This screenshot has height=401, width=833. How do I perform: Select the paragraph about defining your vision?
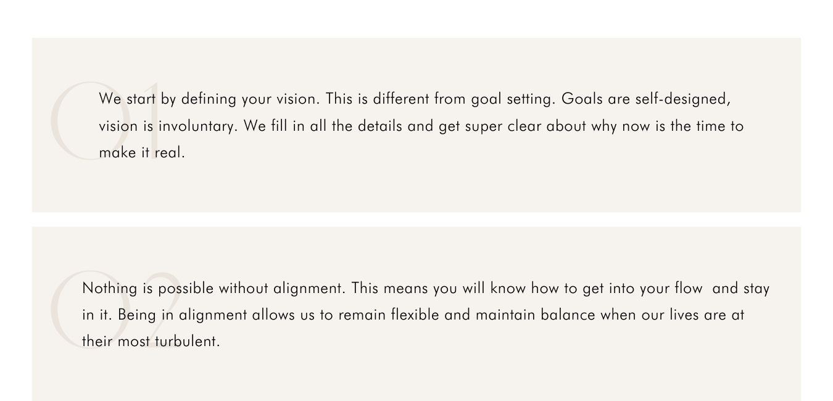(x=421, y=126)
